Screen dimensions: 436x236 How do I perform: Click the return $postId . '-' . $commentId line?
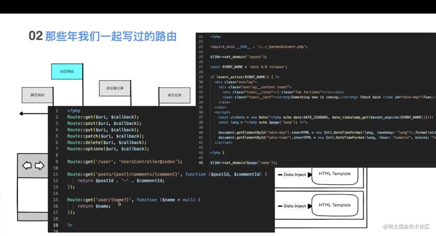click(121, 181)
